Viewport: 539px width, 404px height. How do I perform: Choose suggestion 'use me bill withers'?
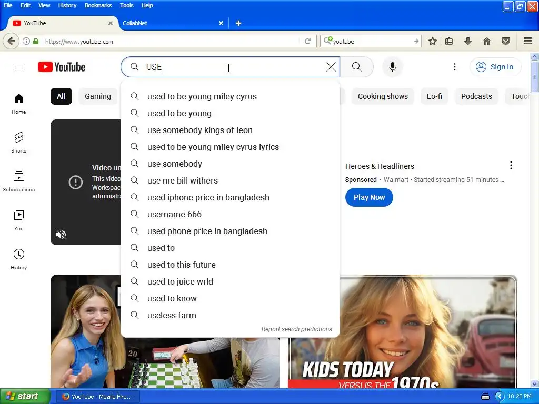click(231, 181)
